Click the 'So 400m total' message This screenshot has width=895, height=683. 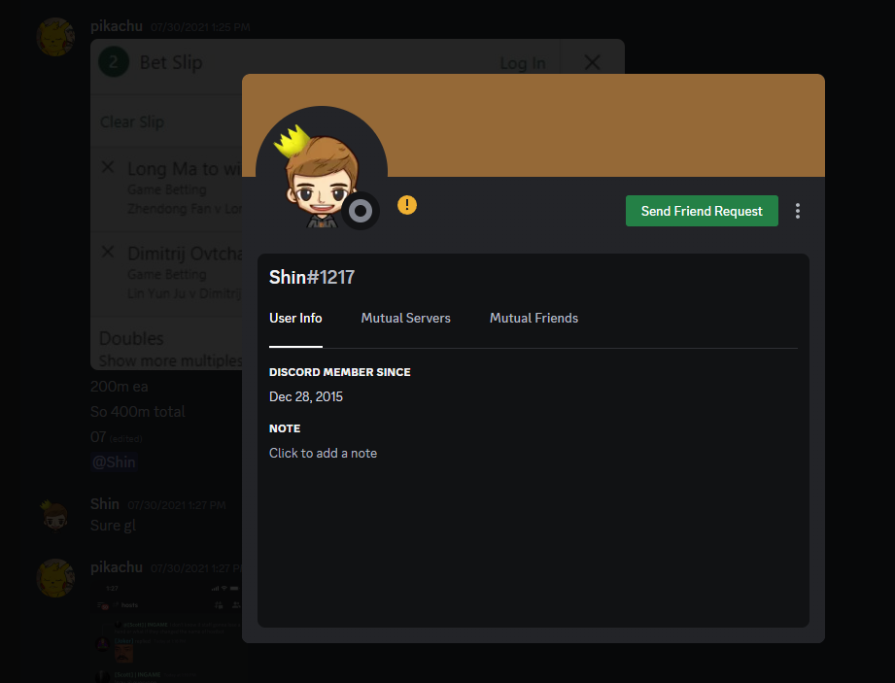pos(138,411)
